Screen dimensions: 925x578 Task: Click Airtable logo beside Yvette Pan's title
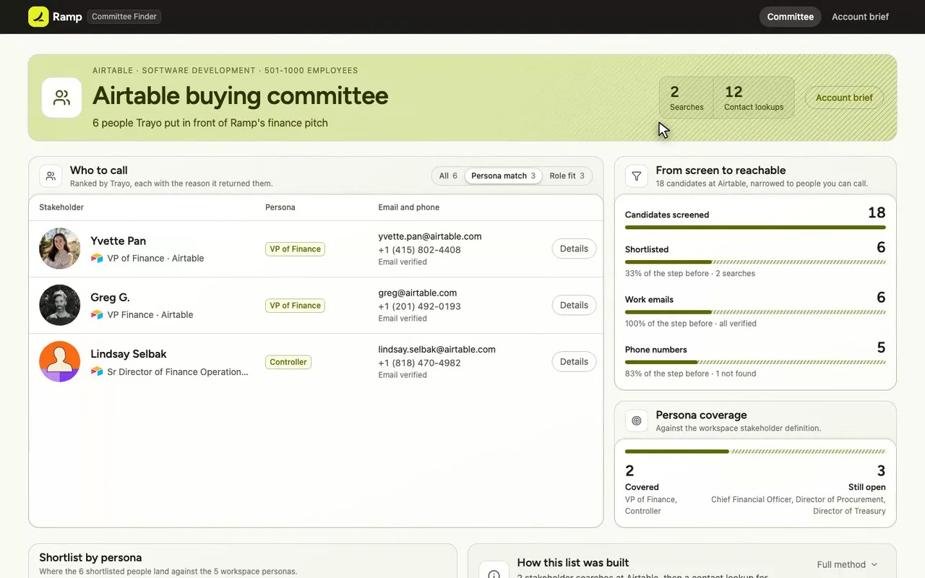pos(97,258)
